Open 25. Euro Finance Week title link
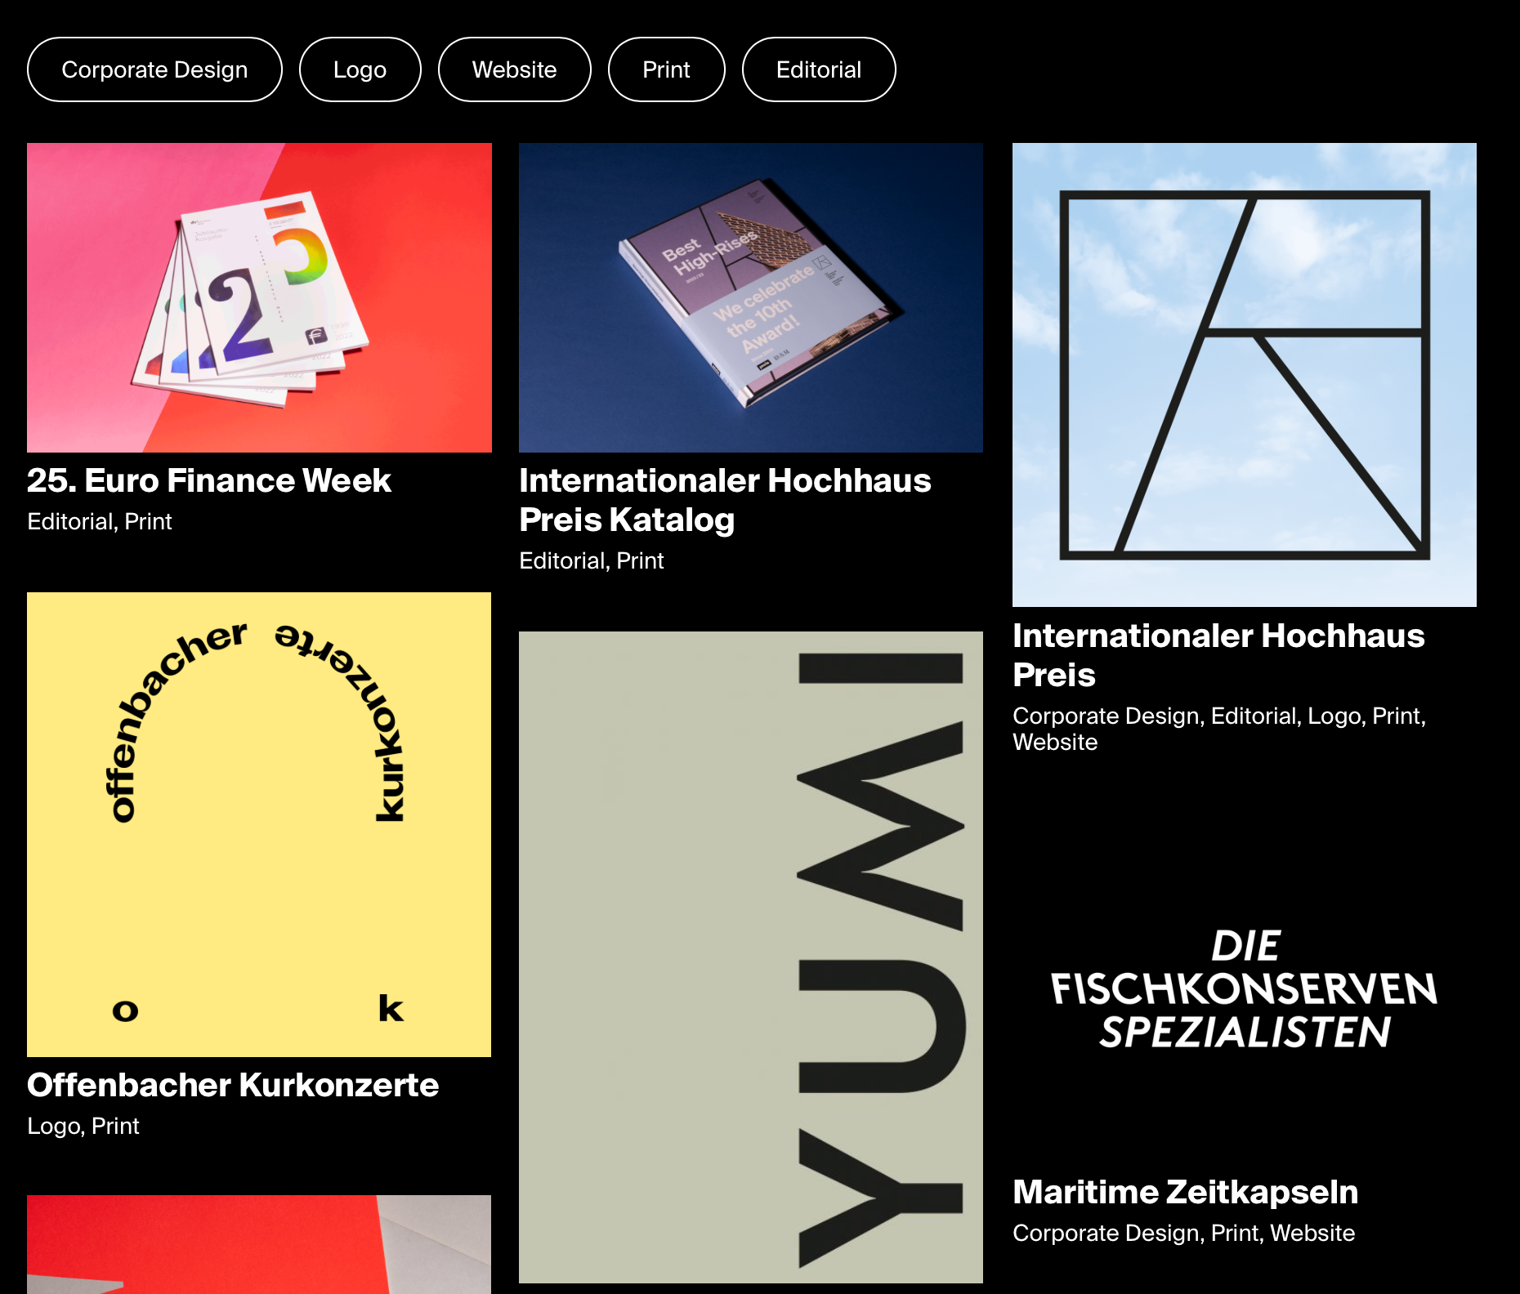This screenshot has height=1294, width=1520. pos(209,480)
